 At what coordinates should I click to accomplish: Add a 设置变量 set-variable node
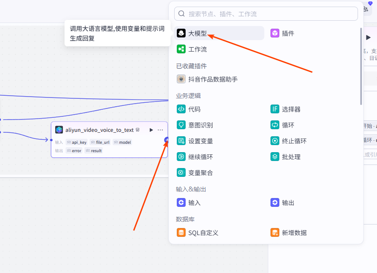(195, 141)
